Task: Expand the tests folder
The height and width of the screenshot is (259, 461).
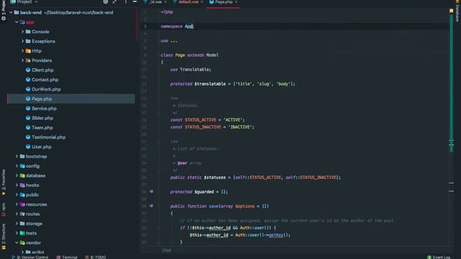Action: coord(17,233)
